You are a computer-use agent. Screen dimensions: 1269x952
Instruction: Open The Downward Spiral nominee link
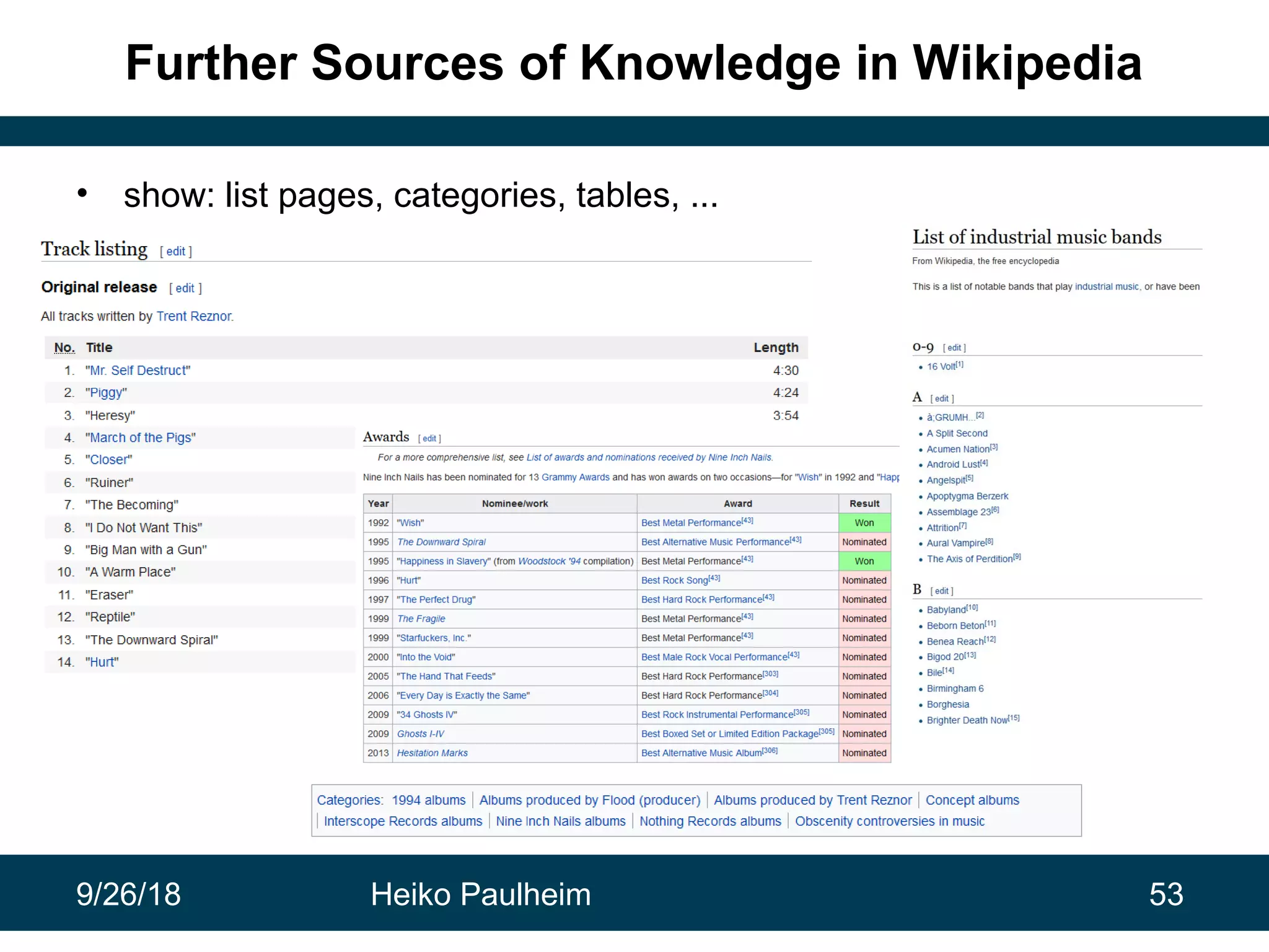(441, 542)
